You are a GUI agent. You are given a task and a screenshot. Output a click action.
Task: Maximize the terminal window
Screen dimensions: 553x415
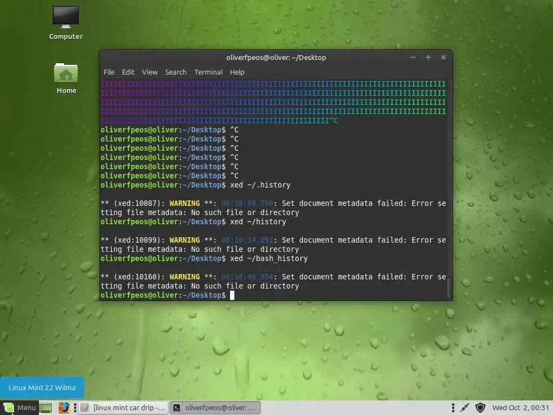click(428, 57)
